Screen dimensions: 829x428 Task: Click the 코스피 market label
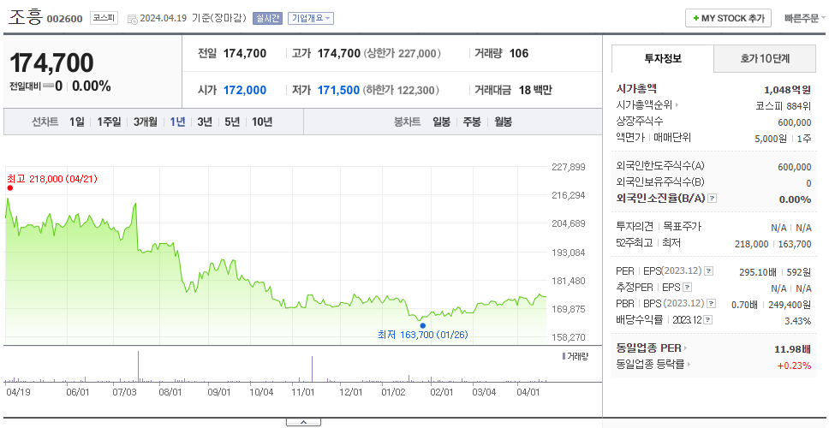[104, 18]
